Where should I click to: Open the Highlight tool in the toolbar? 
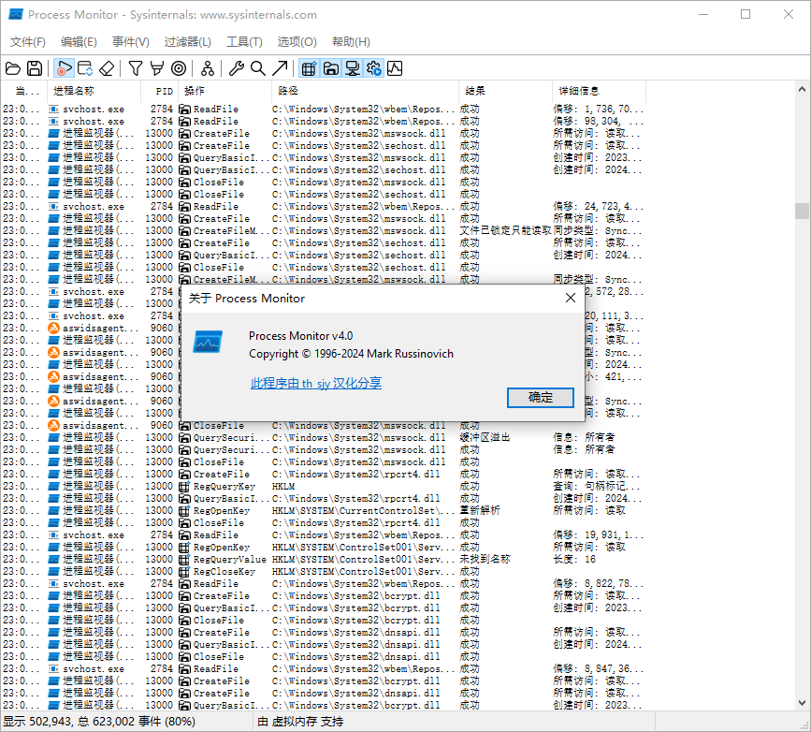click(x=157, y=68)
